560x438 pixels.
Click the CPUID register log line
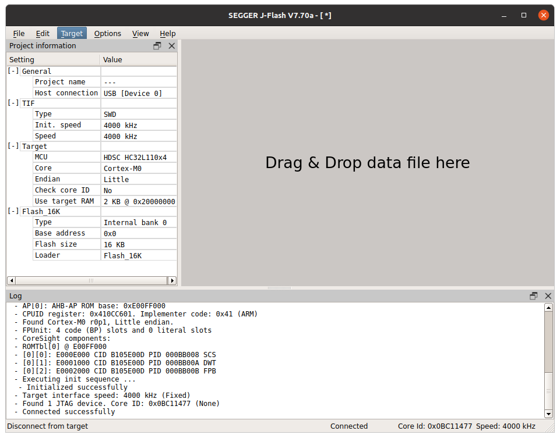pyautogui.click(x=136, y=314)
